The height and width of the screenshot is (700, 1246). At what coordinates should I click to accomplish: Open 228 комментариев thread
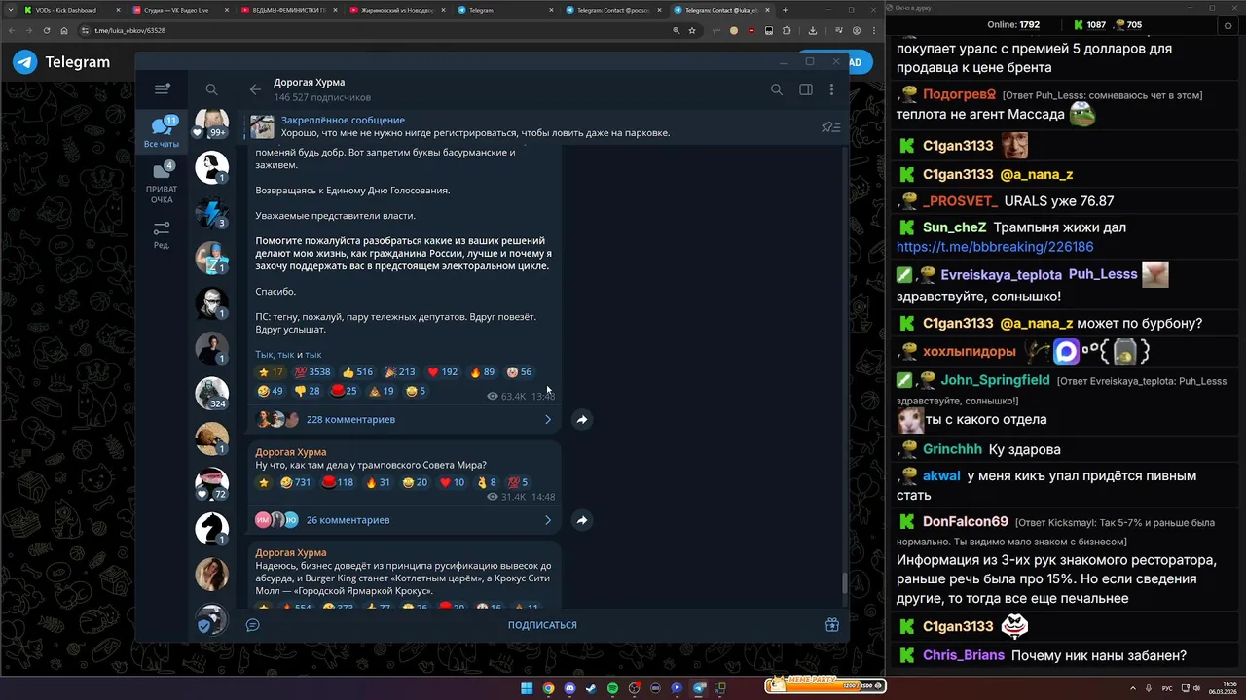[x=350, y=419]
